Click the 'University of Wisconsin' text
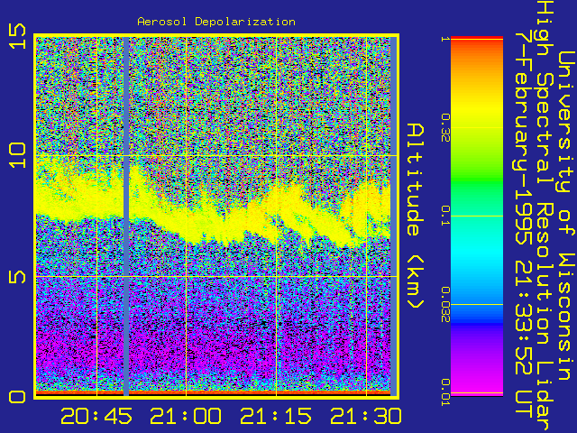 pyautogui.click(x=567, y=216)
